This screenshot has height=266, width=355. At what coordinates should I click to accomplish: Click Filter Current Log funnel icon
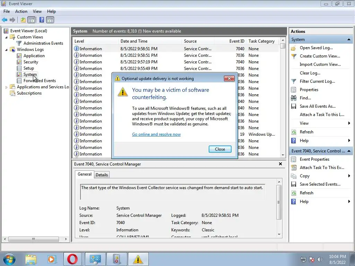[x=294, y=81]
